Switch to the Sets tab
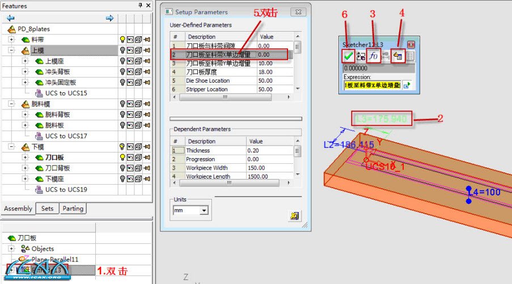This screenshot has height=284, width=512. coord(48,209)
